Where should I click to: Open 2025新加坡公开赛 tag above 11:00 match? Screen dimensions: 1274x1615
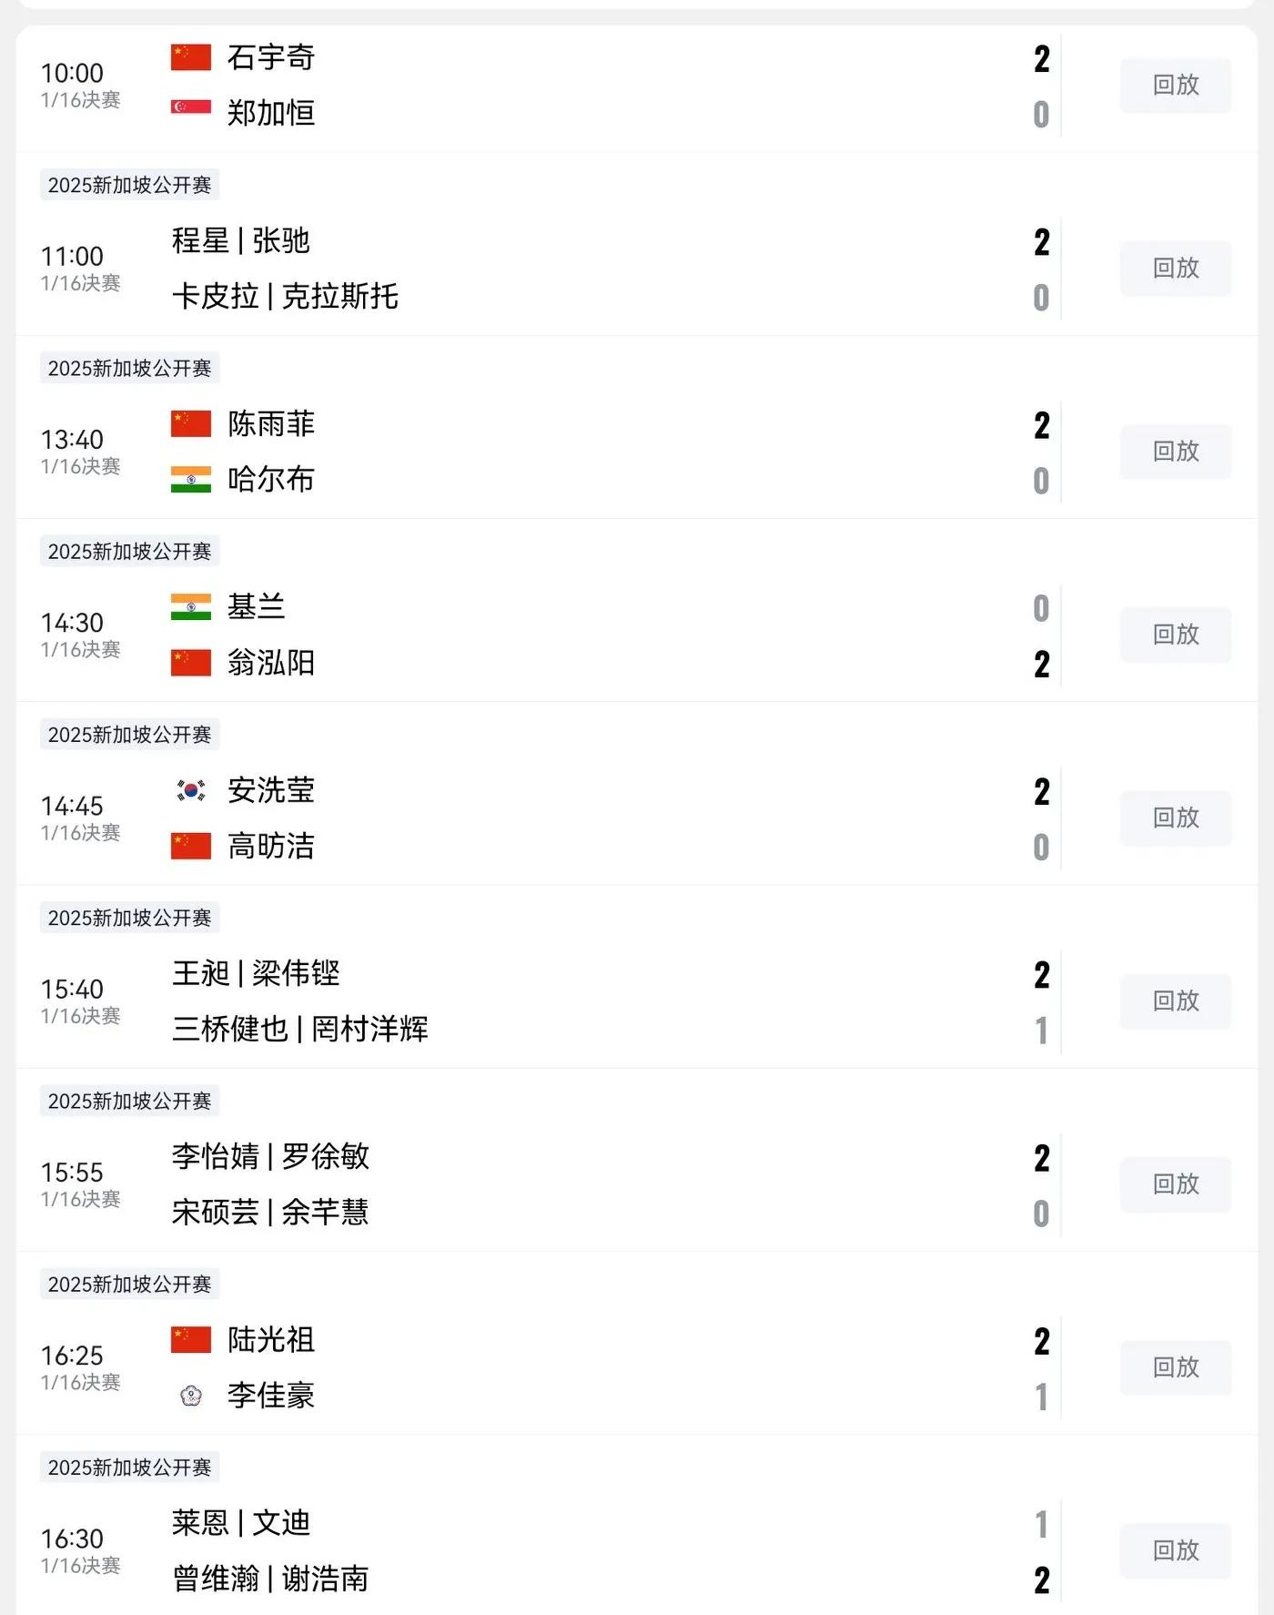(x=129, y=185)
